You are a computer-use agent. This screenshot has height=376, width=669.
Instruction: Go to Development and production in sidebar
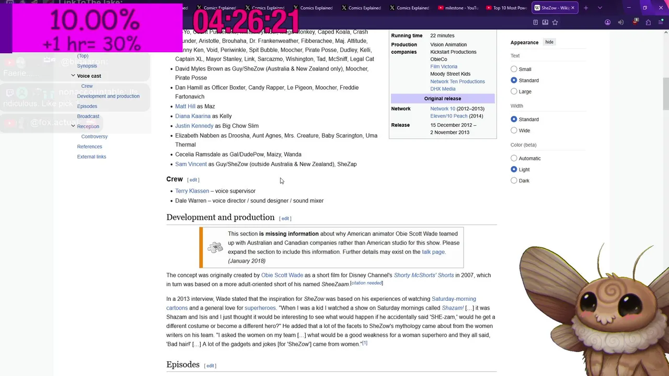108,96
